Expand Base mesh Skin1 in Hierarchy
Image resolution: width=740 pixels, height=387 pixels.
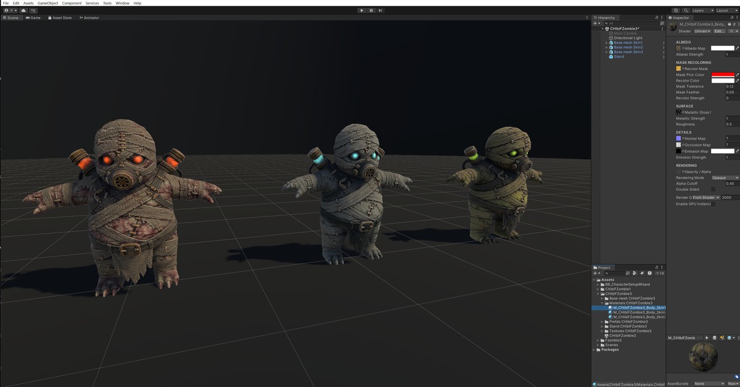click(607, 43)
